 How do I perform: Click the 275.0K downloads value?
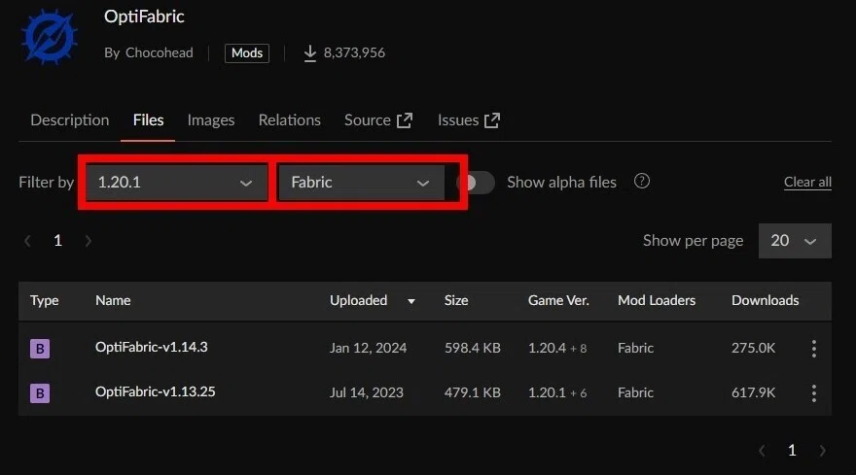(x=753, y=348)
